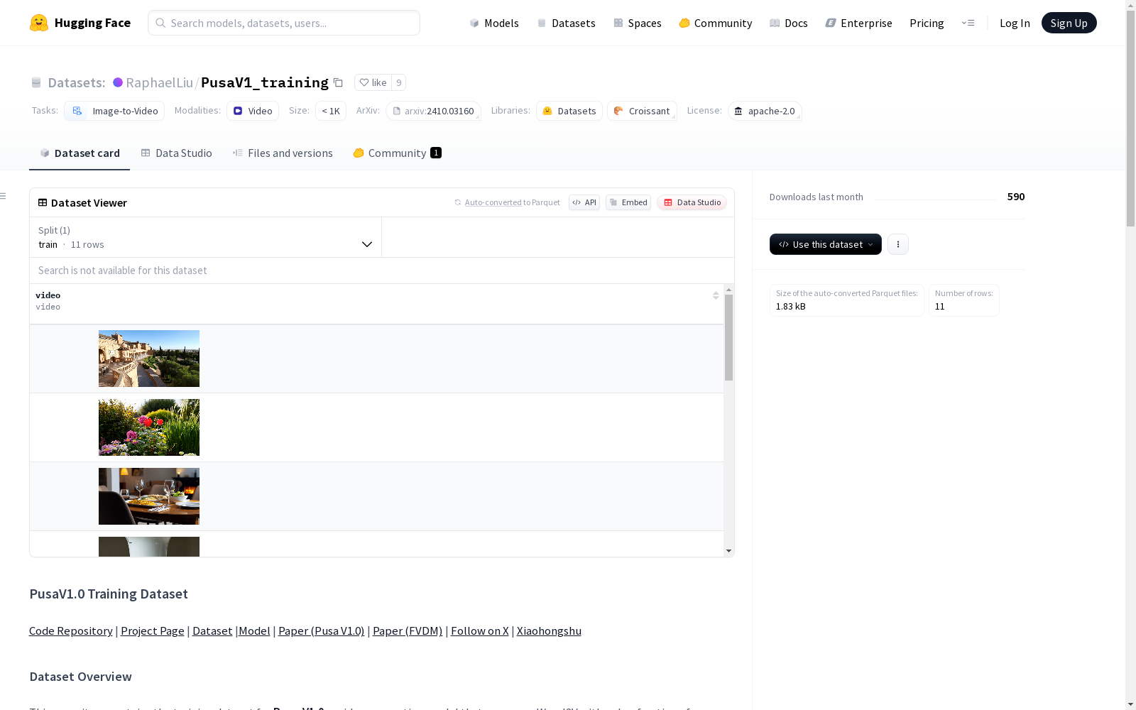The height and width of the screenshot is (710, 1136).
Task: Open the Use this dataset dropdown
Action: (x=826, y=244)
